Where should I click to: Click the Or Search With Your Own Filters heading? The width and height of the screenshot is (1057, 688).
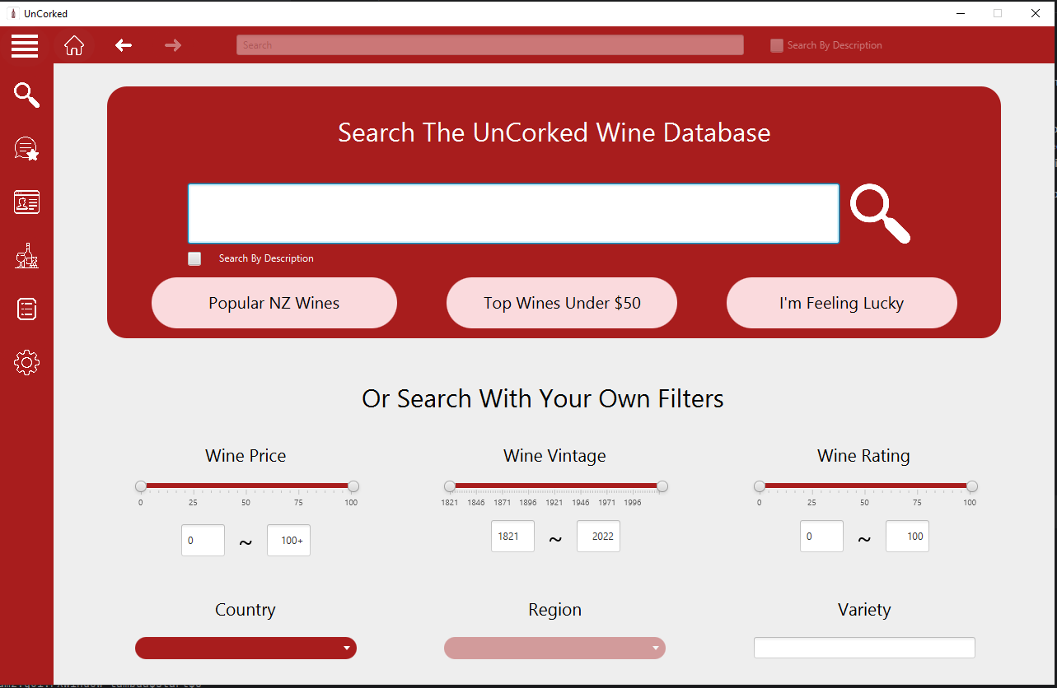point(543,399)
